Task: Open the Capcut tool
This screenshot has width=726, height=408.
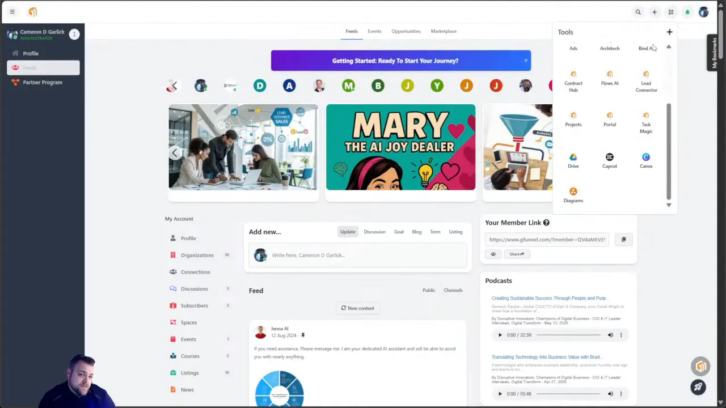Action: click(x=610, y=161)
